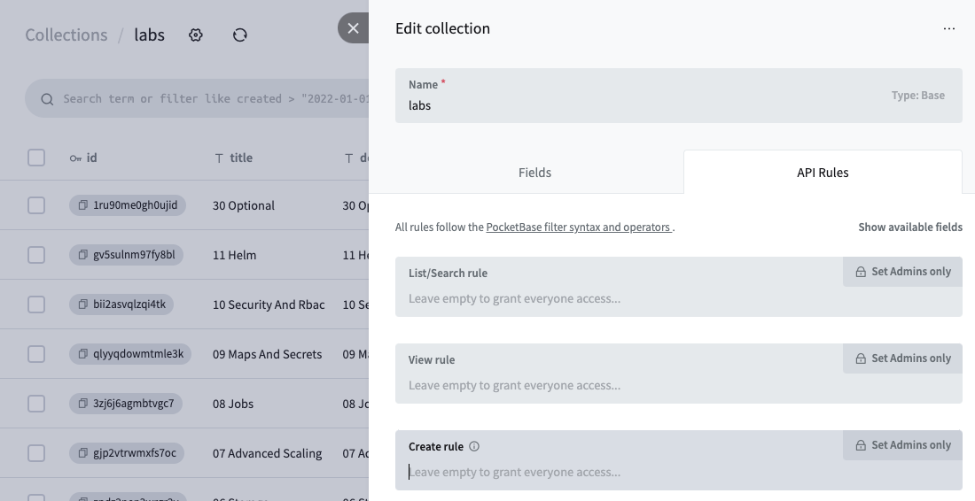Check the 09 Maps And Secrets row checkbox
The height and width of the screenshot is (501, 975).
click(36, 354)
